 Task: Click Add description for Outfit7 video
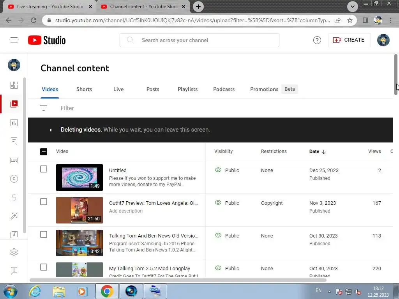[x=126, y=211]
